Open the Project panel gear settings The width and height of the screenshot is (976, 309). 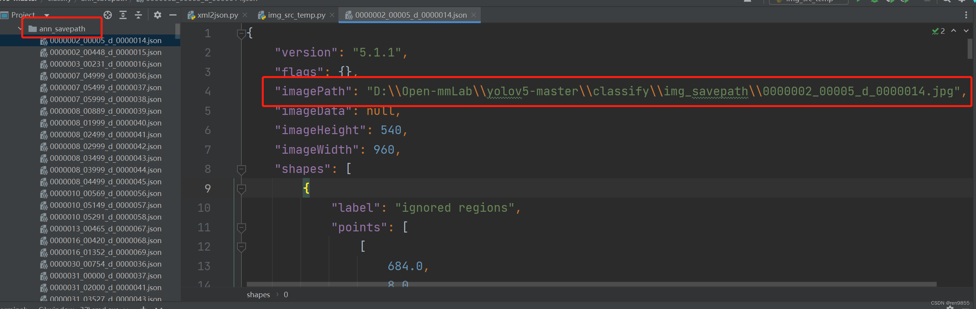click(158, 15)
